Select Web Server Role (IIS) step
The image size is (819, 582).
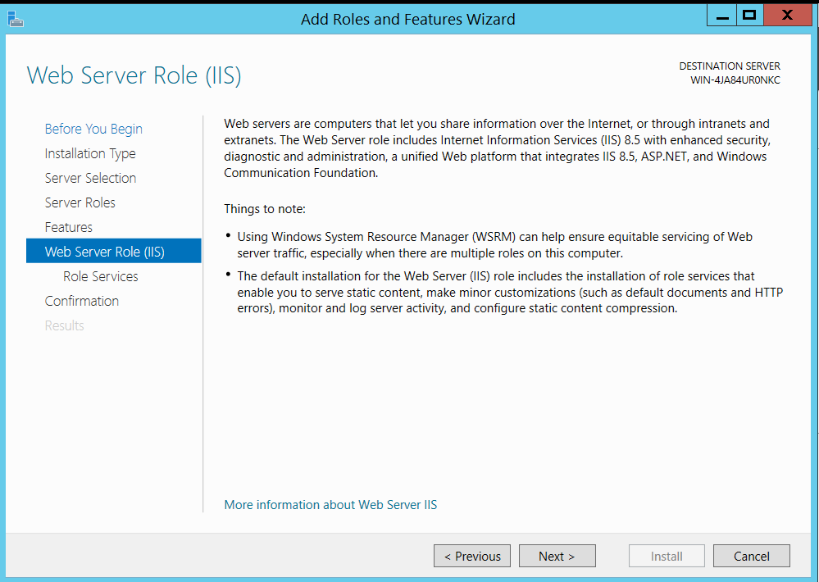coord(113,251)
